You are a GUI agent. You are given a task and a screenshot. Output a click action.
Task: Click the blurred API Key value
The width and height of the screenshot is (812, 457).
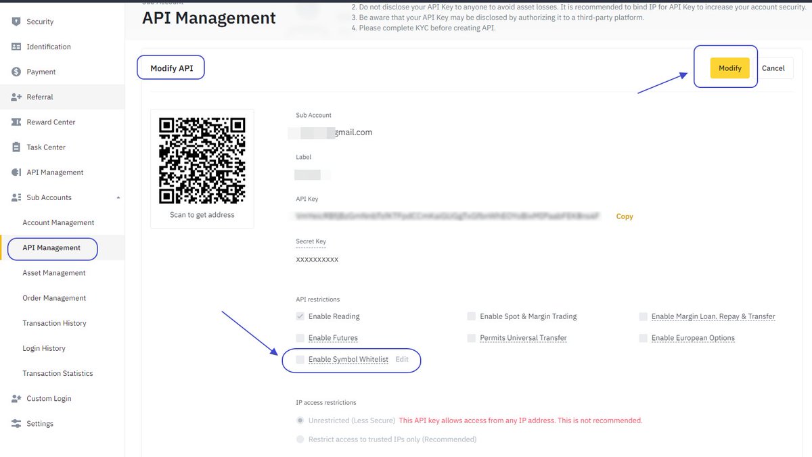(x=447, y=216)
